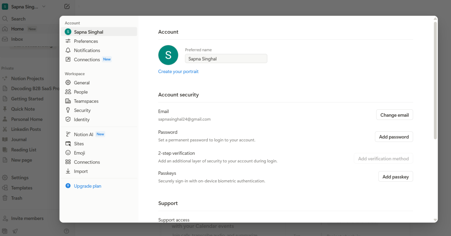Open Notion AI settings
This screenshot has height=236, width=451.
click(x=83, y=134)
